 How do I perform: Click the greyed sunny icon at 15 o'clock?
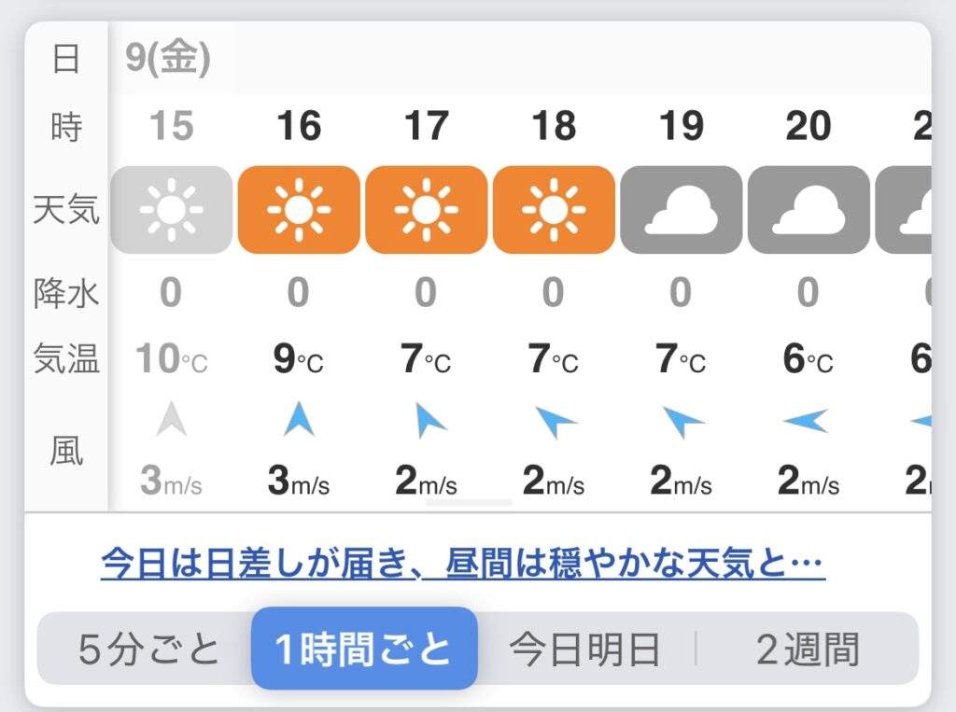pyautogui.click(x=171, y=210)
